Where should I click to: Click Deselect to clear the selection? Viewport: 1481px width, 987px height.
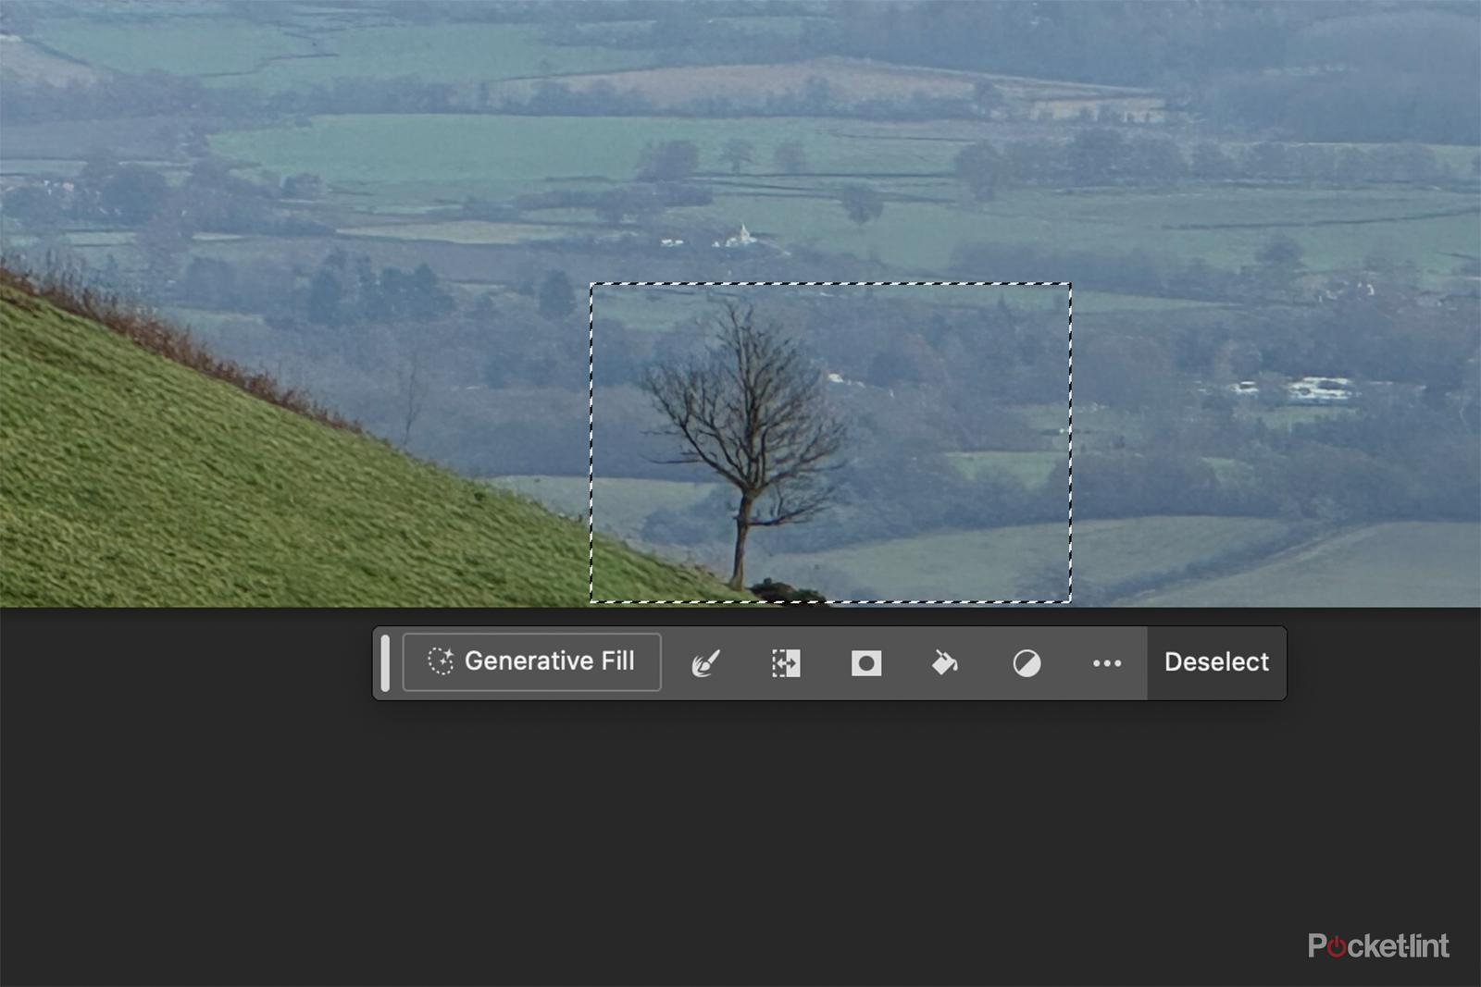1217,661
